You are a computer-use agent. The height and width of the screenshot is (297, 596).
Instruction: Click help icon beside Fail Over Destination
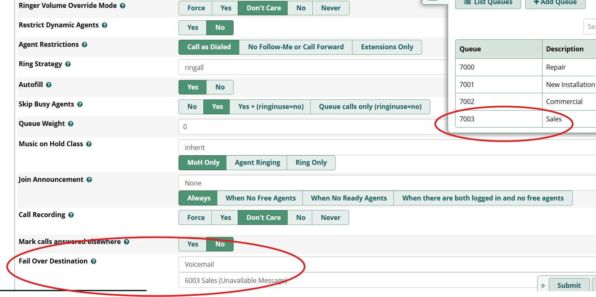pyautogui.click(x=94, y=261)
